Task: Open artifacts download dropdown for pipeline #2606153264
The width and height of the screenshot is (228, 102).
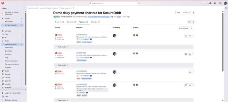Action: (x=191, y=85)
